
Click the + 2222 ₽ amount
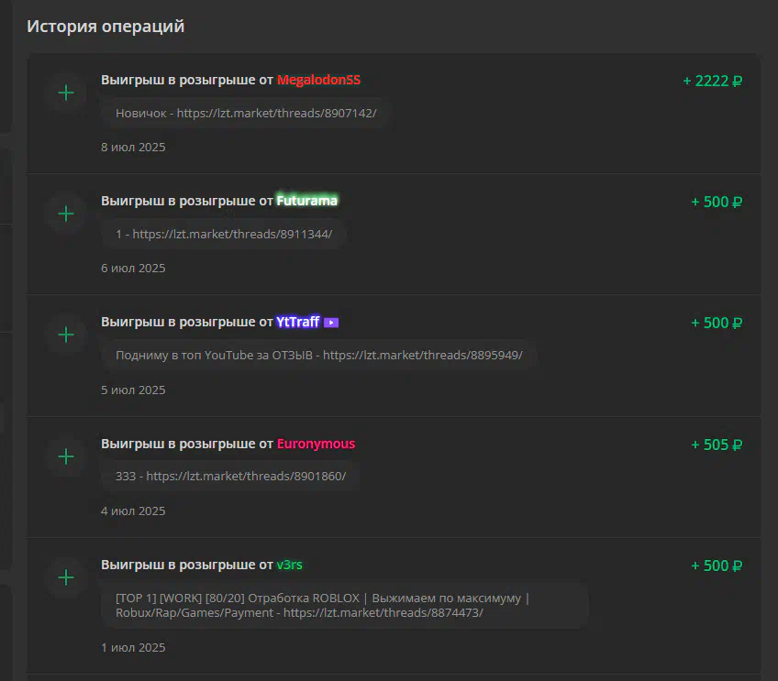713,81
